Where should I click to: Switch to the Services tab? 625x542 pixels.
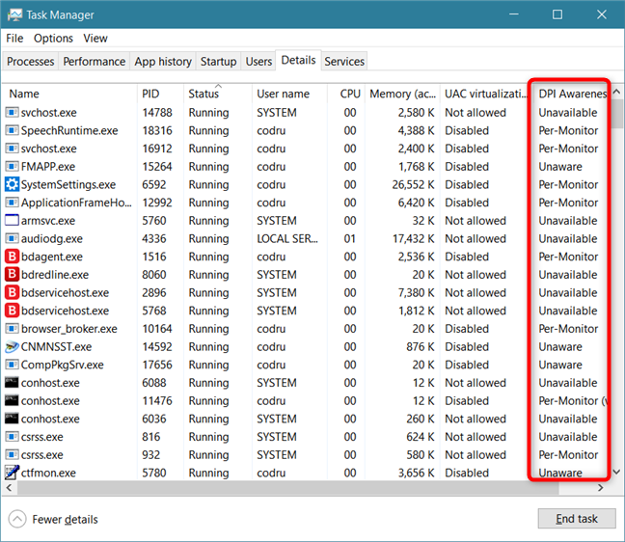click(344, 62)
